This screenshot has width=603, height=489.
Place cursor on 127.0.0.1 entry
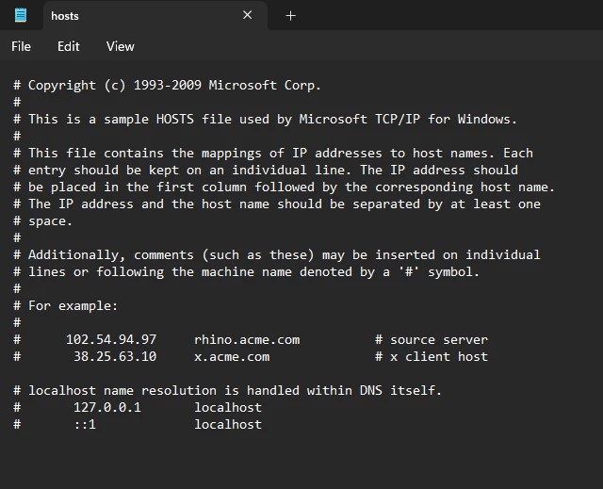[x=107, y=407]
